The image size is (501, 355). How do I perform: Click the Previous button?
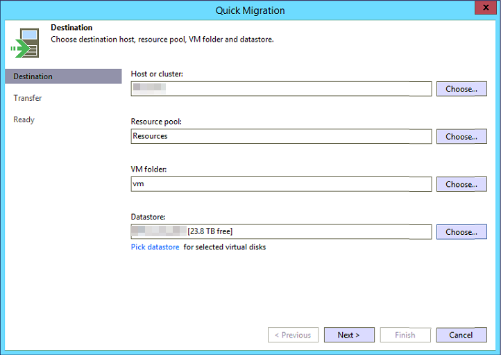click(x=293, y=335)
